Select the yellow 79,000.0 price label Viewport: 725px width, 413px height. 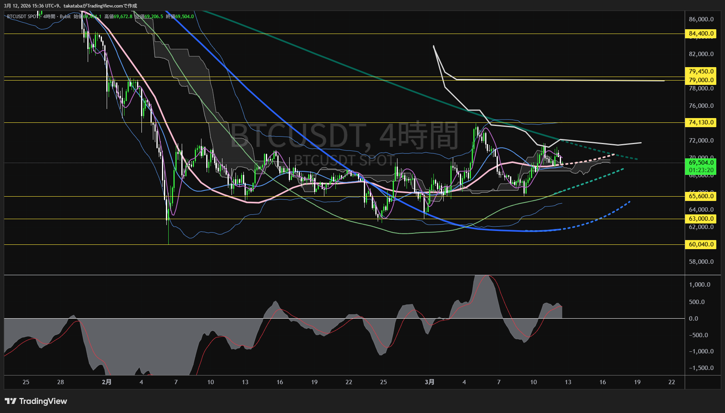coord(701,80)
